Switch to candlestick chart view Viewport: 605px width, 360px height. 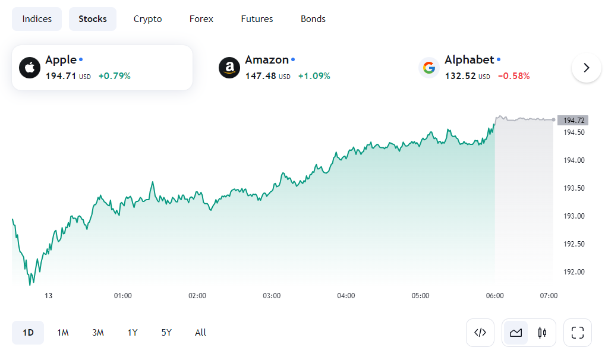[542, 333]
